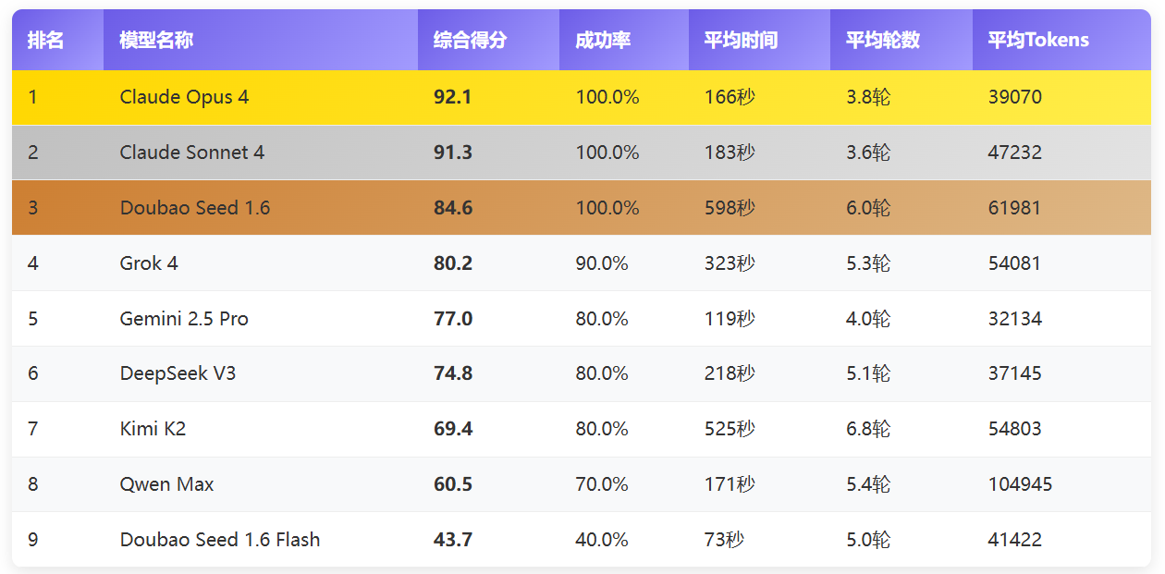
Task: Click rank number 1 in gold row
Action: 32,97
